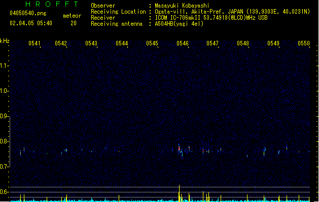Screen dimensions: 319x202
Task: Click the 0549 time marker
Action: (x=273, y=43)
